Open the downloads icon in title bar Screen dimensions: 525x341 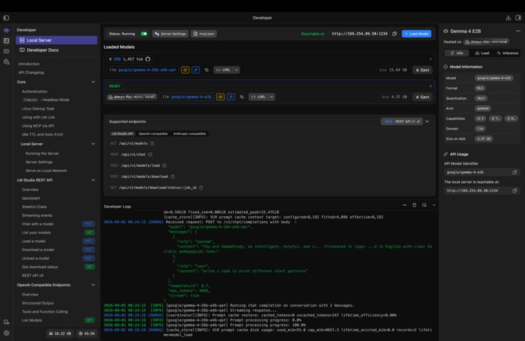tap(508, 18)
